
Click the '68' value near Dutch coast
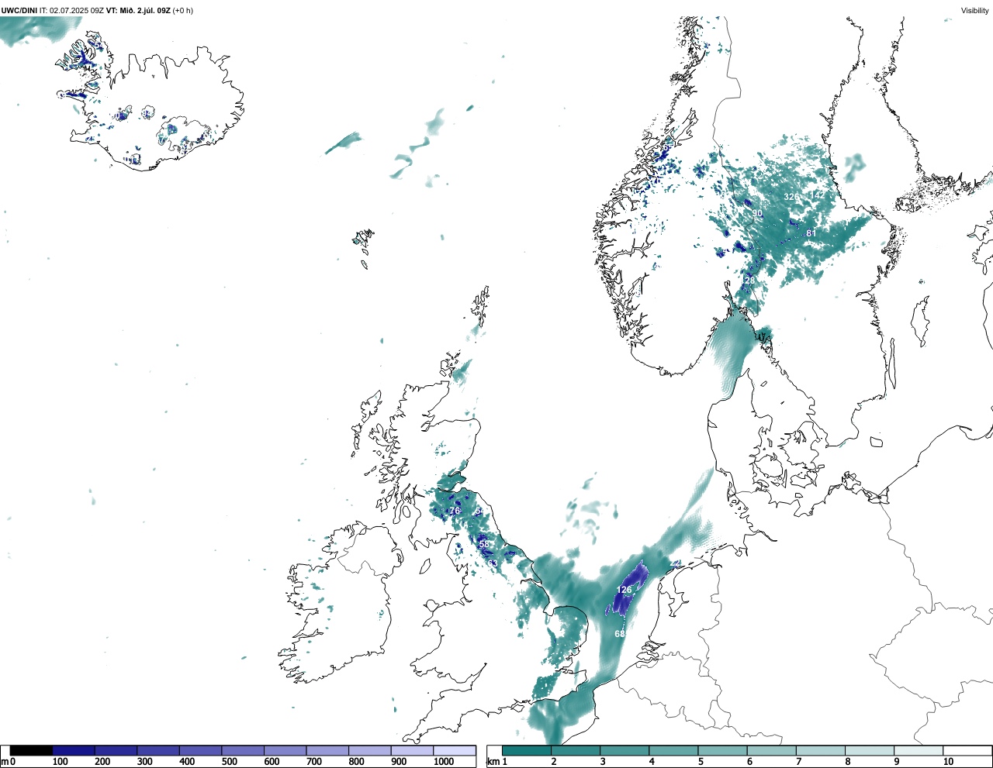point(620,634)
